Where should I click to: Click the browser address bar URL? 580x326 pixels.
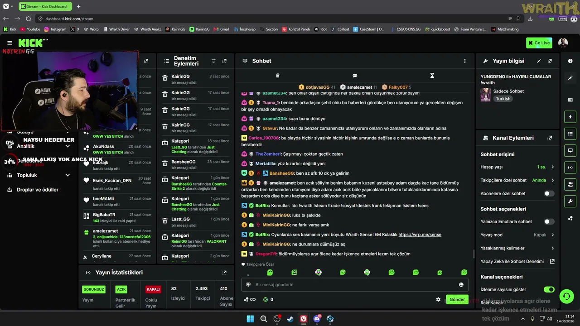click(x=69, y=19)
